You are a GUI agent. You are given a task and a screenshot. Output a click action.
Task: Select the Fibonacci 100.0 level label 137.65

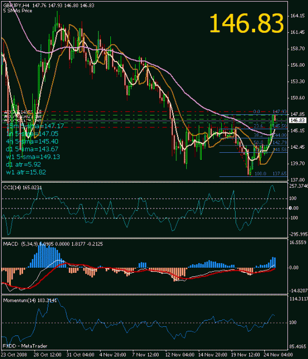[271, 174]
